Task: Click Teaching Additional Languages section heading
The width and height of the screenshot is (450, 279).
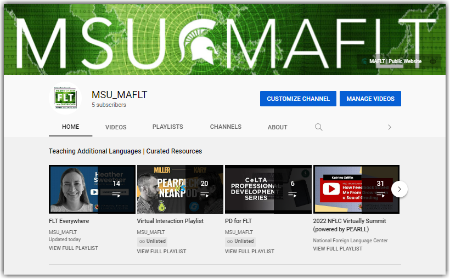Action: (x=126, y=151)
